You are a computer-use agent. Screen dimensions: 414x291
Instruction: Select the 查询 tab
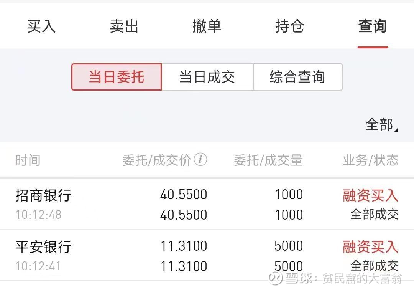coord(372,26)
